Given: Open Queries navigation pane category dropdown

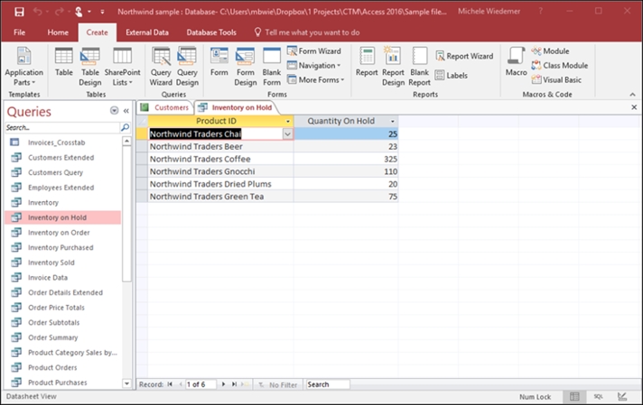Looking at the screenshot, I should coord(114,111).
